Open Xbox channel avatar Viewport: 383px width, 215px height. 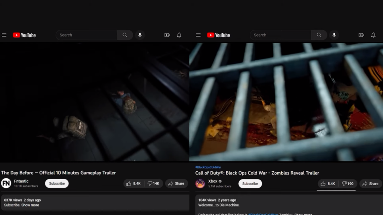click(200, 184)
